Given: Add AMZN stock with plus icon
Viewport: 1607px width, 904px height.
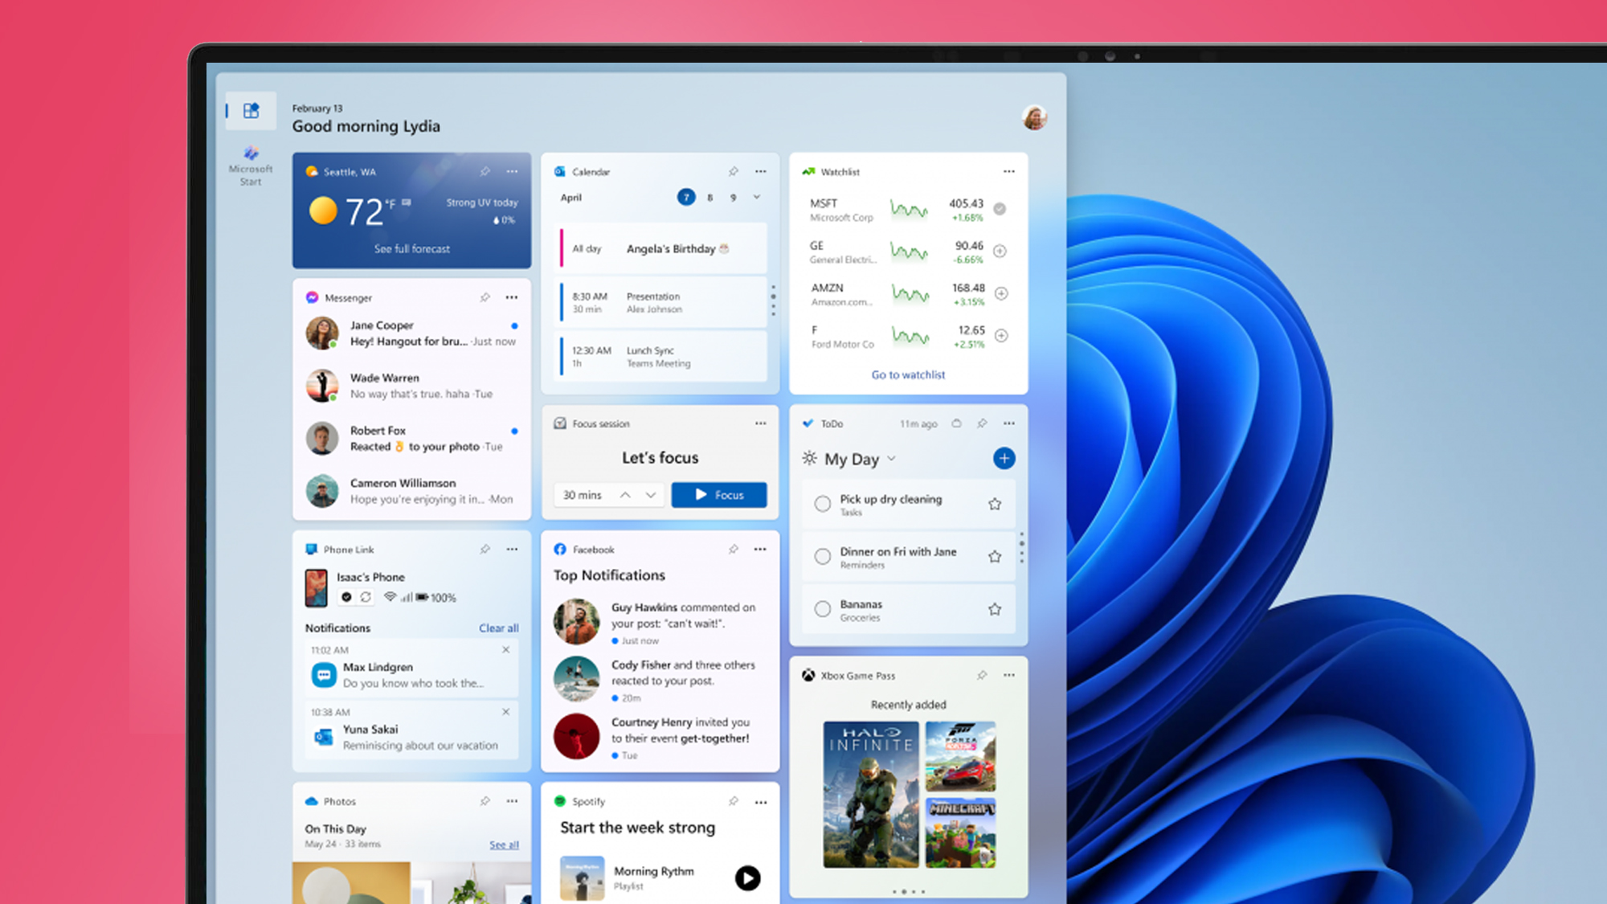Looking at the screenshot, I should tap(1001, 293).
